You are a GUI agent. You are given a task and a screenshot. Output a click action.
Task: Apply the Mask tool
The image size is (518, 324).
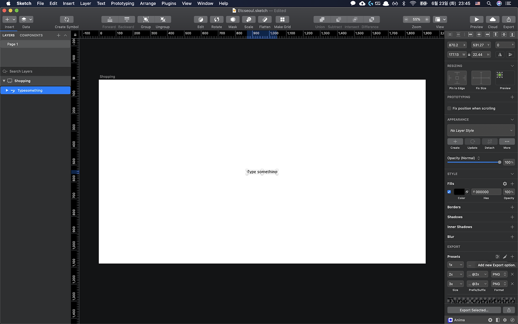tap(233, 19)
